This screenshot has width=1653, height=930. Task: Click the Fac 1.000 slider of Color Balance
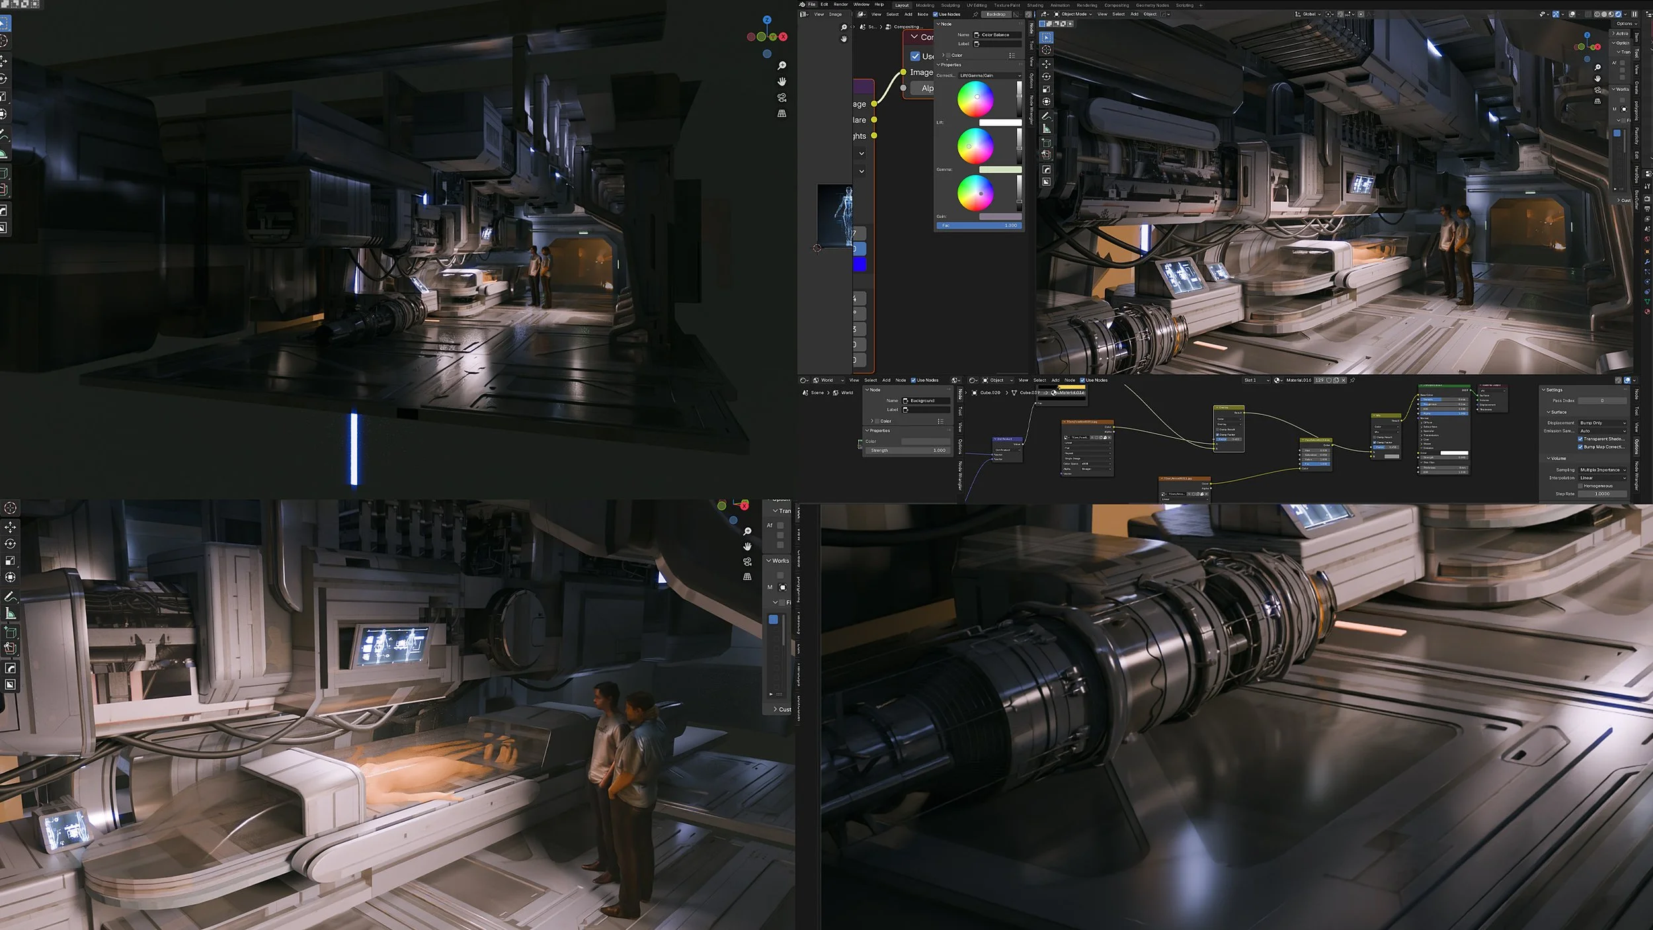[x=979, y=226]
